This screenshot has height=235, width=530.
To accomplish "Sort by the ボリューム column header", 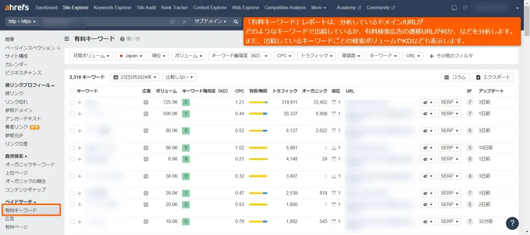I will coord(166,91).
